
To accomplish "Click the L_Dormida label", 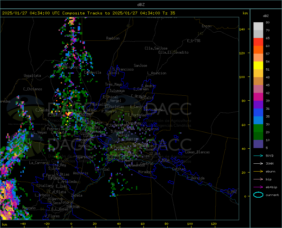I will 196,178.
